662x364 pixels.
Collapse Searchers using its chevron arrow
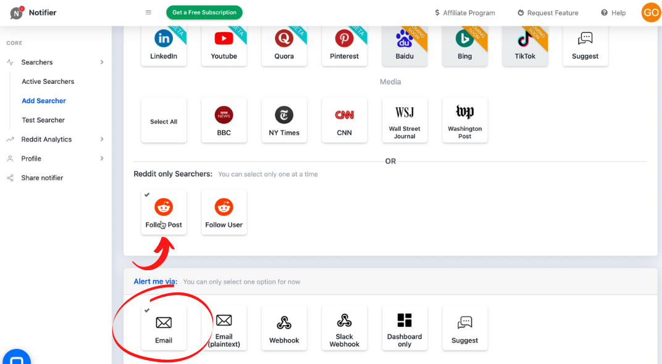[x=102, y=62]
